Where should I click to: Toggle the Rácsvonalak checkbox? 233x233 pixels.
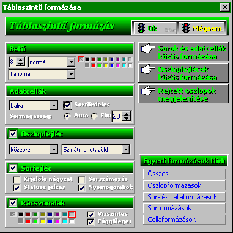[13, 203]
